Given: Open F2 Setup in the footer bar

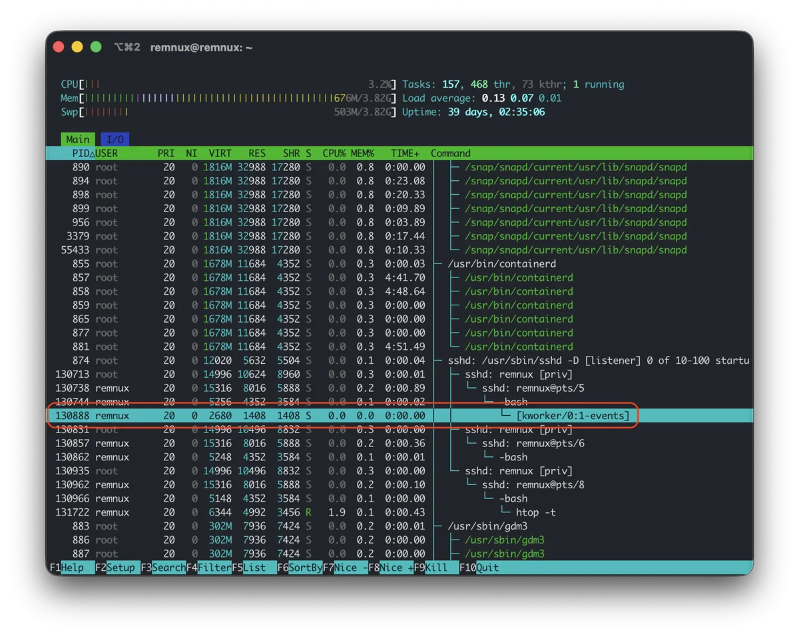Looking at the screenshot, I should pos(117,567).
